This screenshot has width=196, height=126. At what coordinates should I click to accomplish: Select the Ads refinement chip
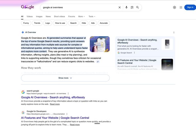coord(93,23)
